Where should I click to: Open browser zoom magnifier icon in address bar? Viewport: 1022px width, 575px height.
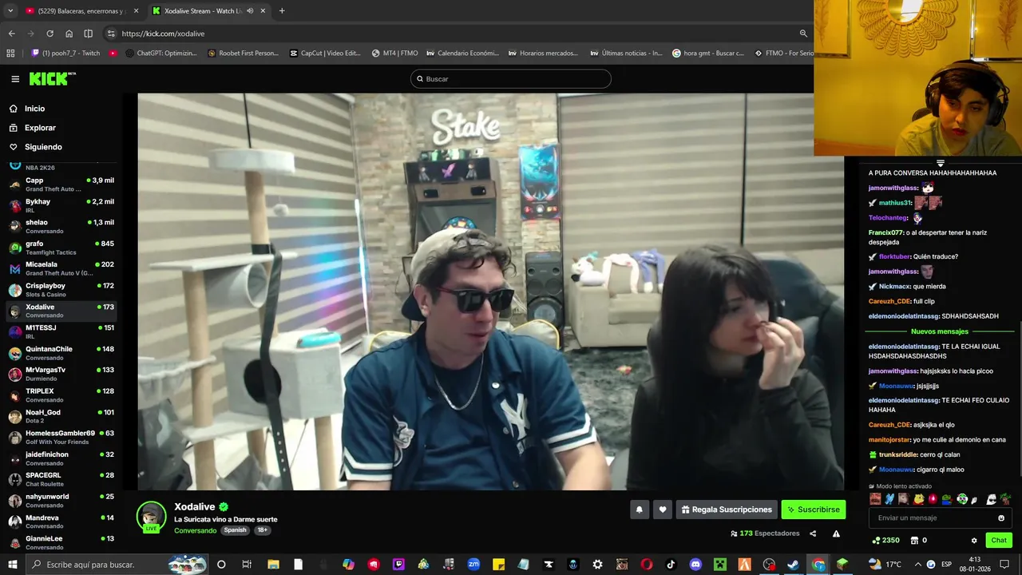pos(803,34)
